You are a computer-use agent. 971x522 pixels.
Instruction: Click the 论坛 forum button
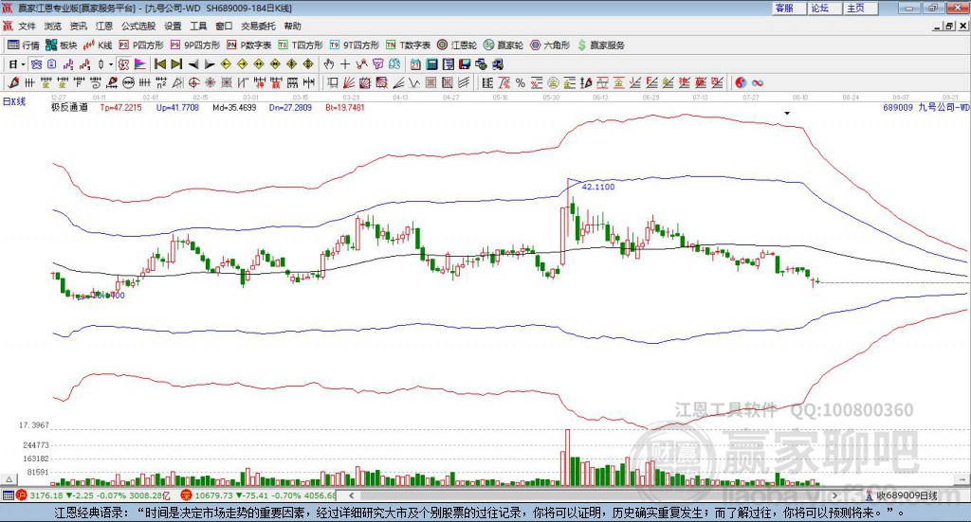[825, 8]
